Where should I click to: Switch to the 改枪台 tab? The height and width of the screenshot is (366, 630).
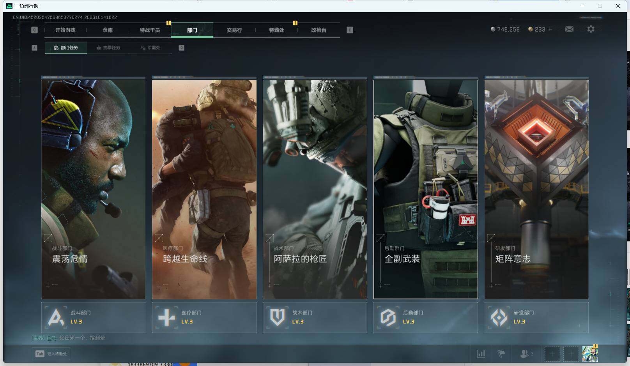pyautogui.click(x=319, y=30)
